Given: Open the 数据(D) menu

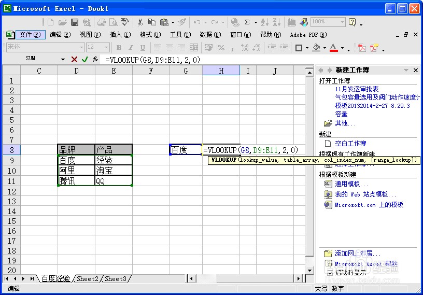Looking at the screenshot, I should [x=210, y=35].
